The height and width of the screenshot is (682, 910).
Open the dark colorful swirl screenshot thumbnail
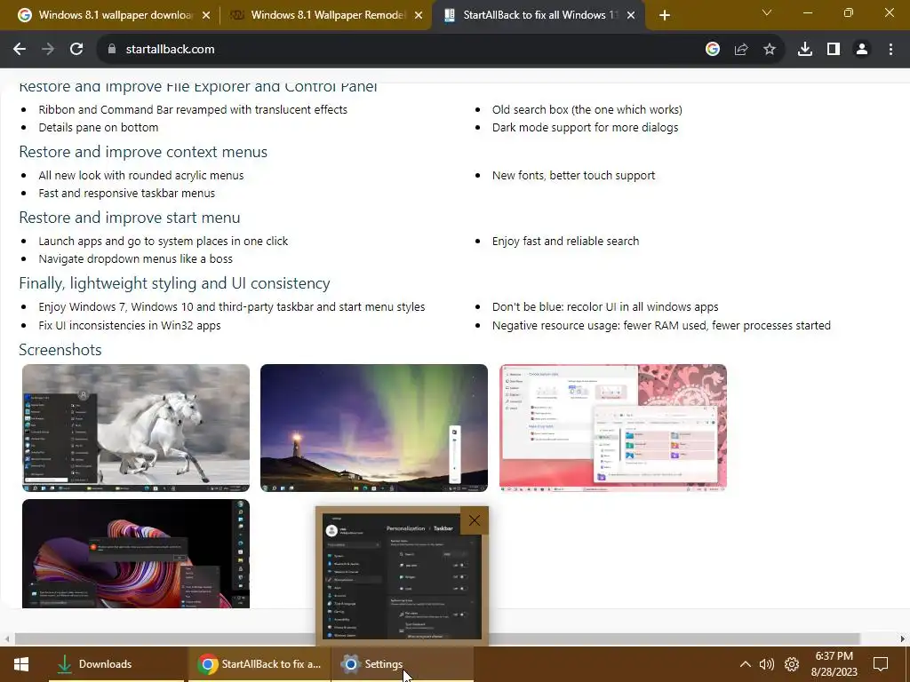coord(136,554)
